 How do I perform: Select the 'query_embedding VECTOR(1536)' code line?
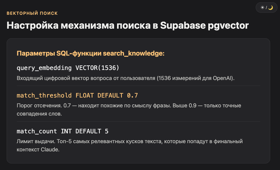click(68, 68)
